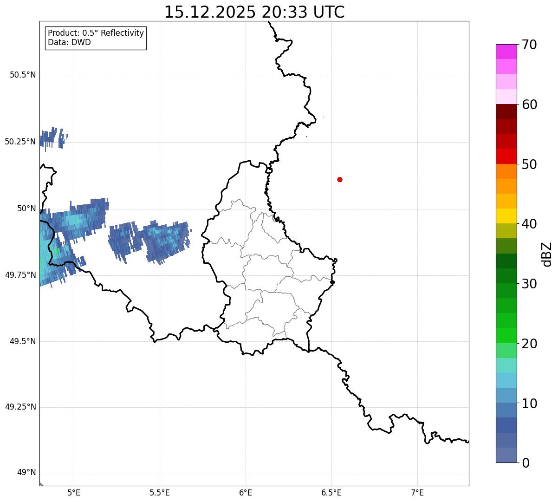
Task: Click the dark maroon colorbar segment below 60
Action: tap(506, 111)
